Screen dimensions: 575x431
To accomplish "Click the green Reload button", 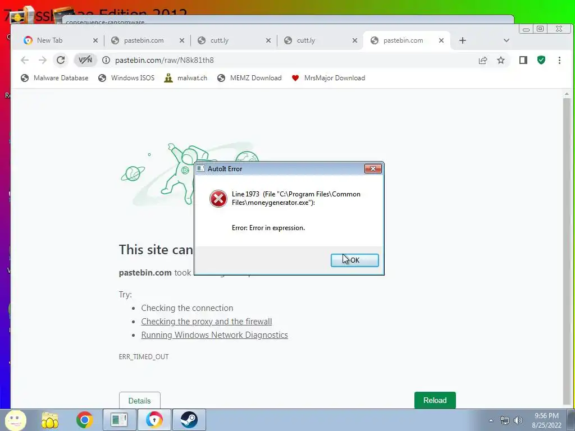I will (435, 400).
